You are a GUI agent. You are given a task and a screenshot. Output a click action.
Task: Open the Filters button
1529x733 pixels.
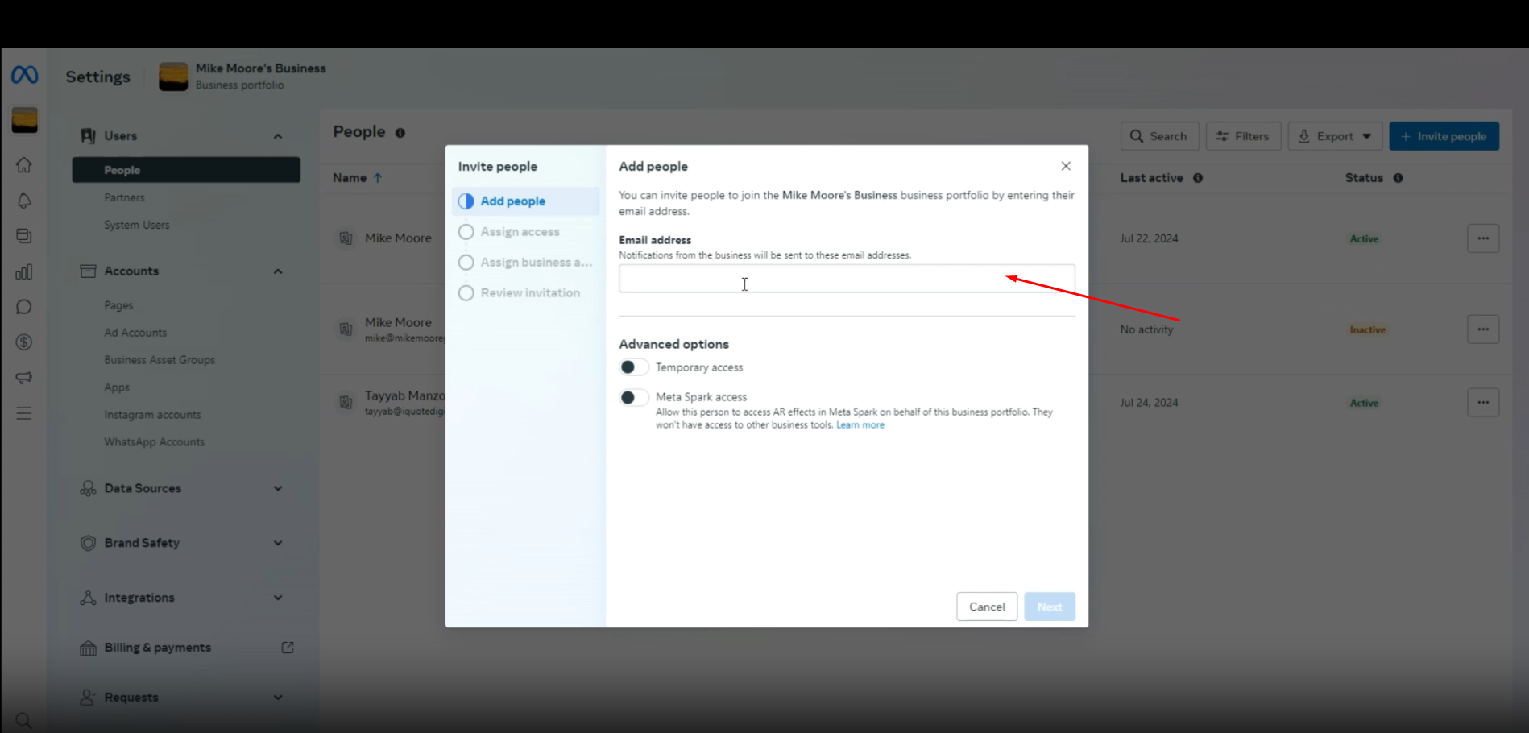click(x=1243, y=136)
